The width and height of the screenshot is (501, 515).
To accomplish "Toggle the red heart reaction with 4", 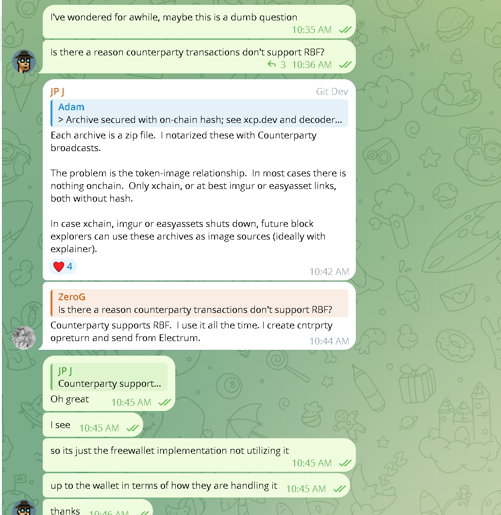I will (x=63, y=266).
